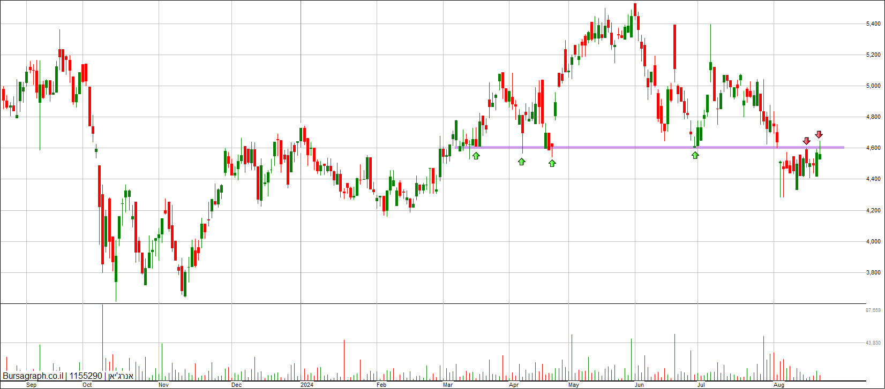
Task: Click the green up arrow just before July
Action: tap(695, 155)
